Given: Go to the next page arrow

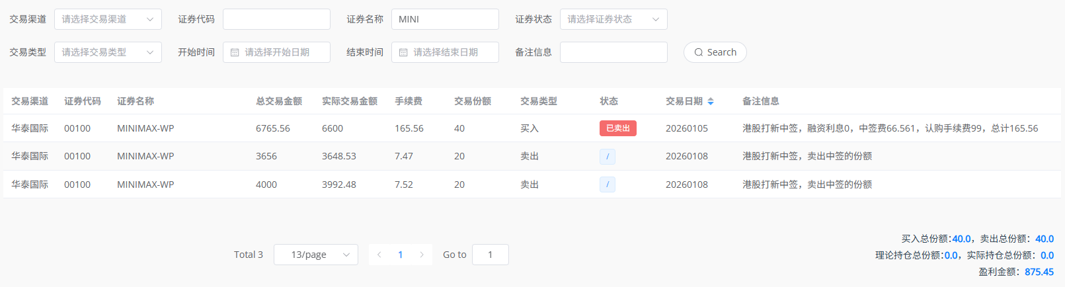Looking at the screenshot, I should [422, 255].
